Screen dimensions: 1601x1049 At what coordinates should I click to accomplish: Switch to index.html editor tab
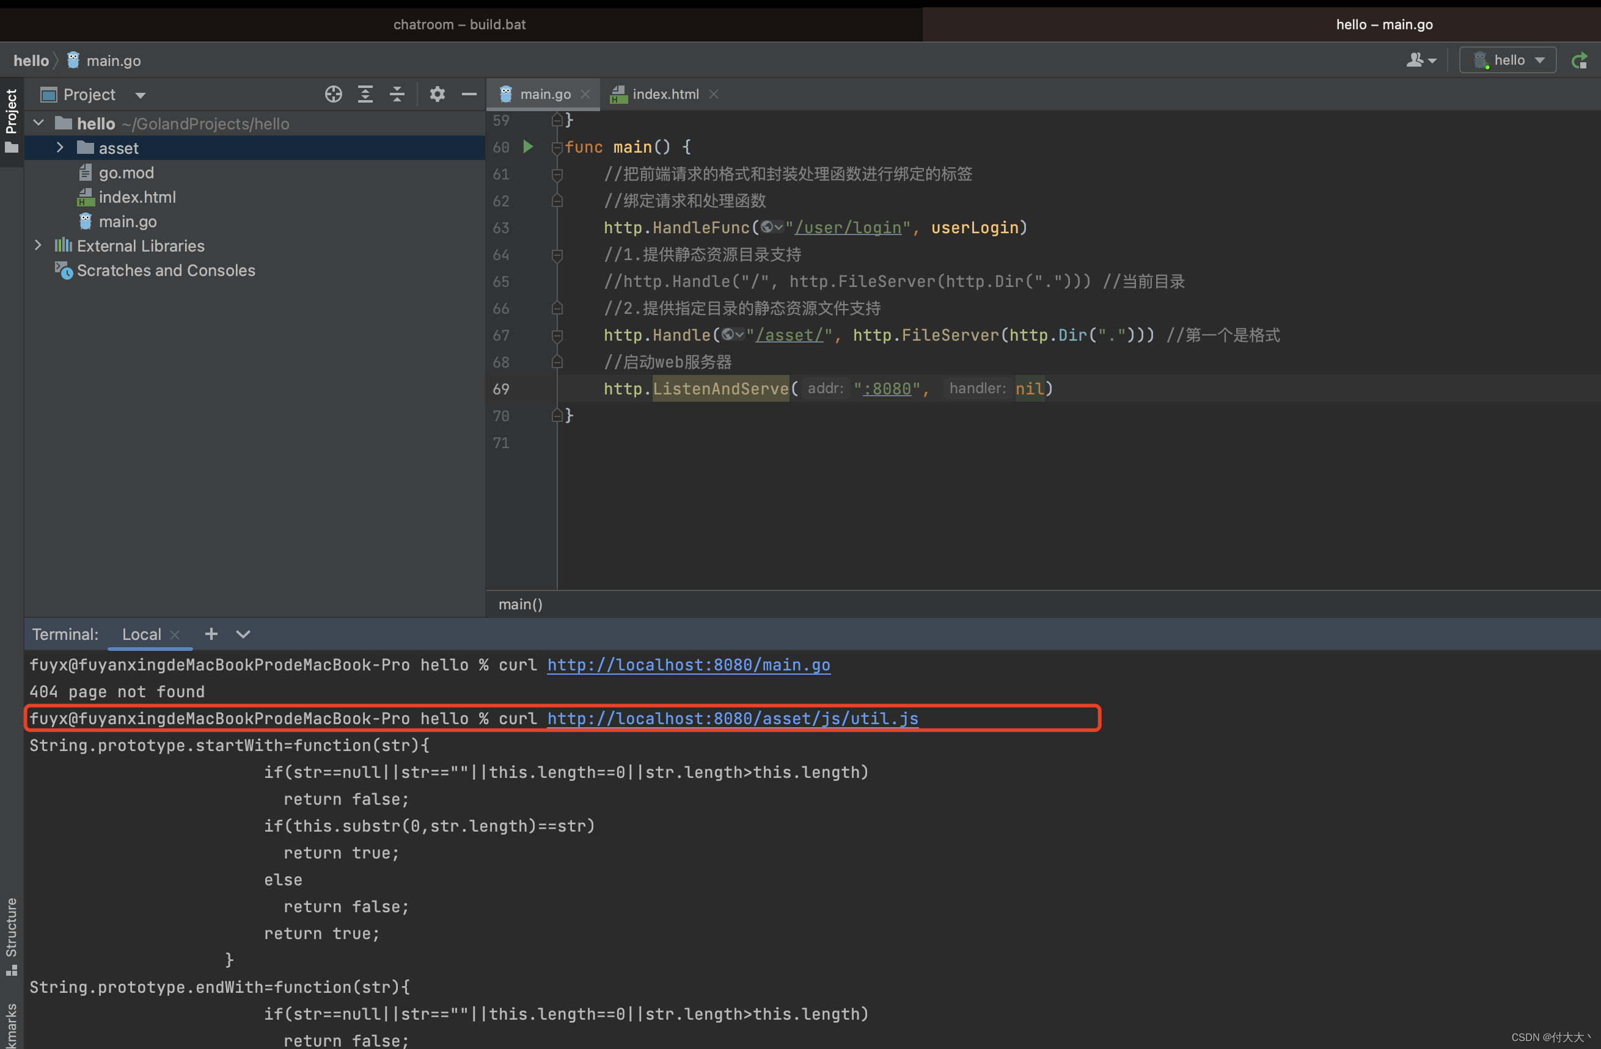tap(665, 94)
